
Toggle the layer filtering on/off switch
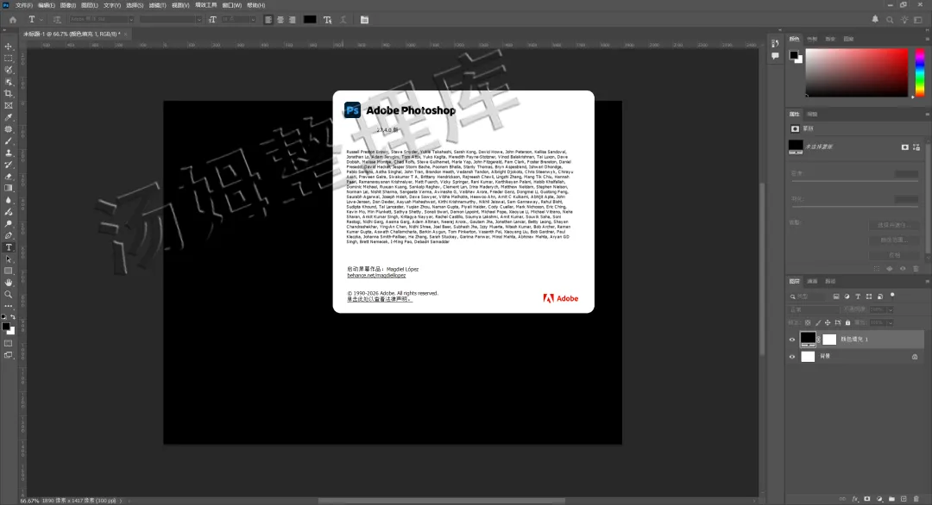click(x=892, y=295)
